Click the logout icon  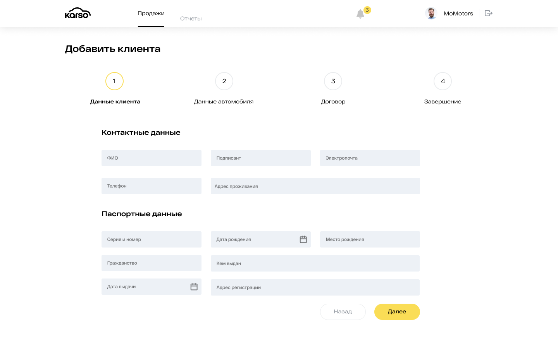pos(489,13)
